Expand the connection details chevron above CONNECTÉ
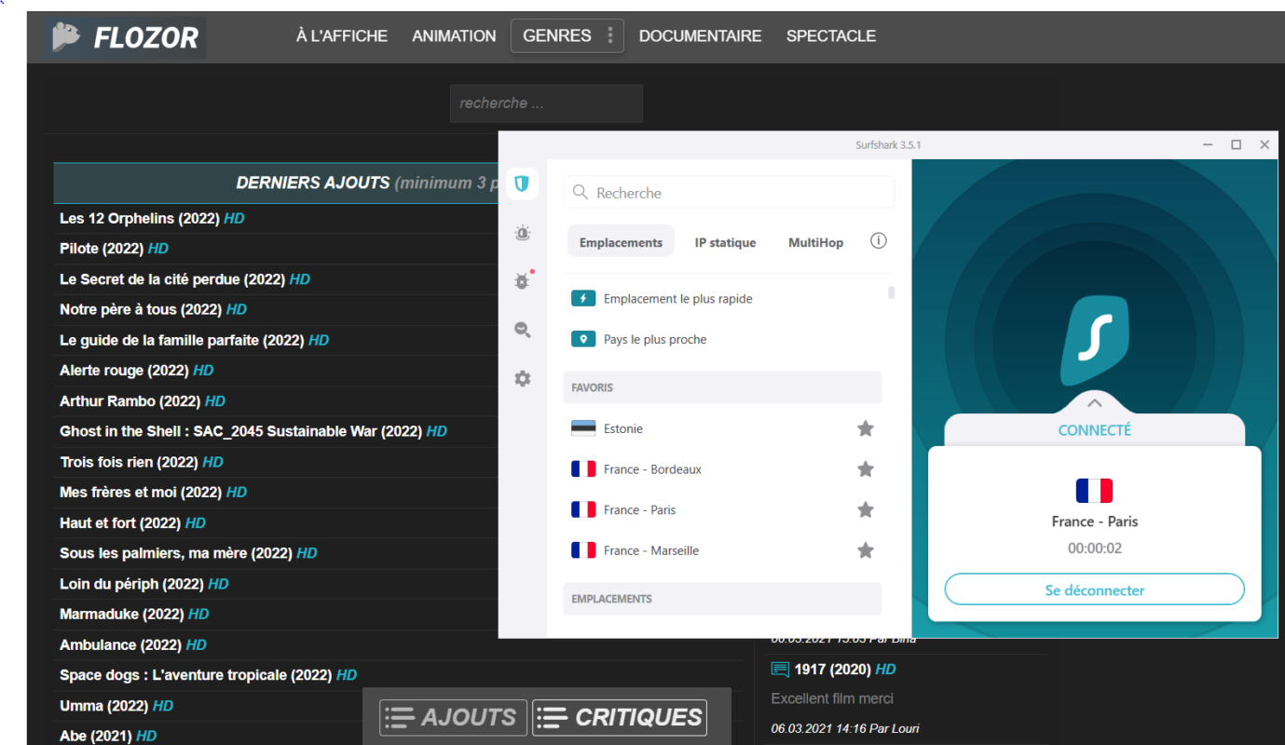The image size is (1285, 745). coord(1095,403)
